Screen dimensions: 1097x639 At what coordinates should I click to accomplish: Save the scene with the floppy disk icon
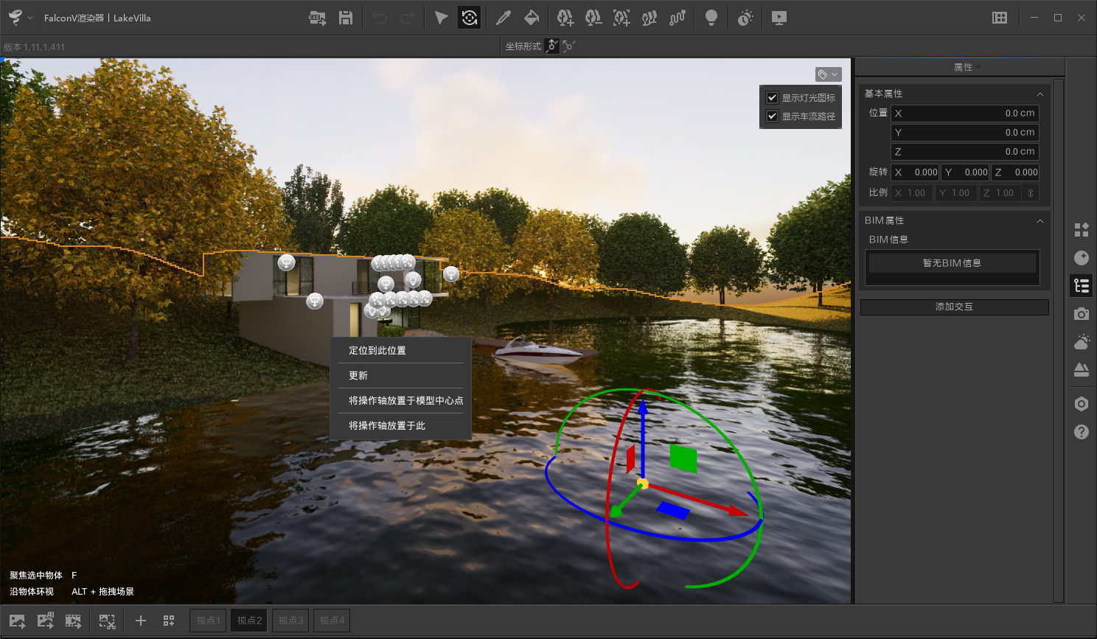(x=345, y=18)
